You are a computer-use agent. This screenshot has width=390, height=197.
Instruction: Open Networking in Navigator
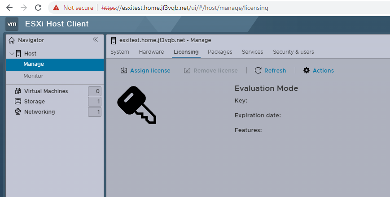[x=39, y=112]
